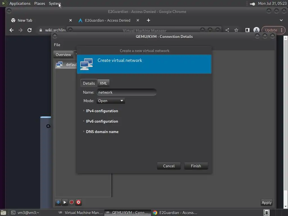Click the network Name input field
Image resolution: width=288 pixels, height=216 pixels.
coord(126,92)
